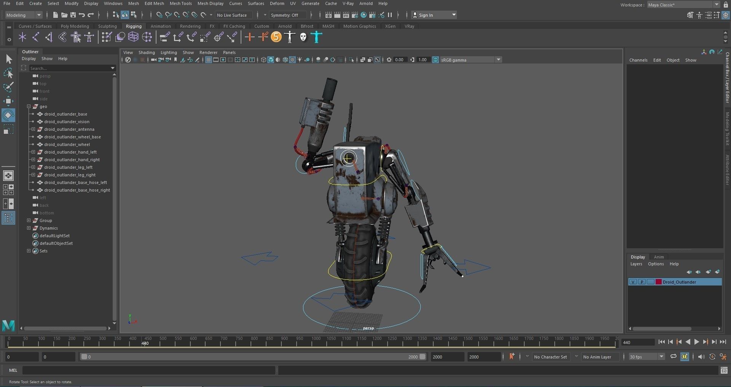Click the range slider bar handle at left end
731x387 pixels.
pyautogui.click(x=85, y=357)
